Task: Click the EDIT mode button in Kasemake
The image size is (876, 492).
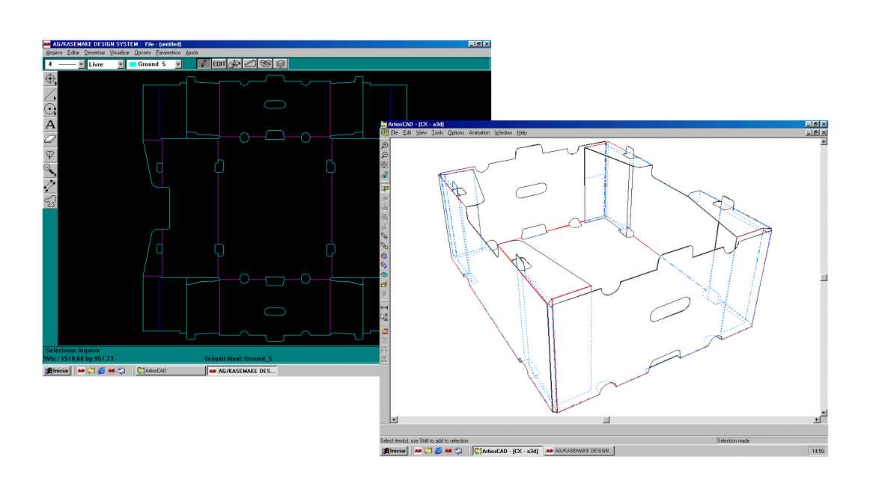Action: tap(219, 64)
